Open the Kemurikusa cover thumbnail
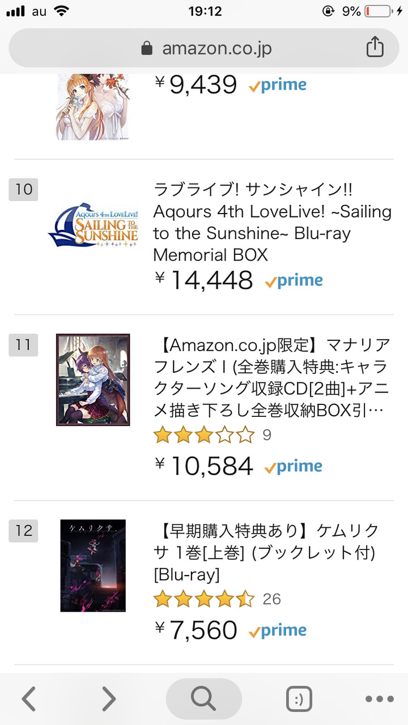Viewport: 408px width, 725px height. coord(93,565)
